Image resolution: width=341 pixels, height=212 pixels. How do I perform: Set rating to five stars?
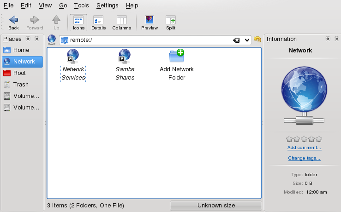coord(319,139)
